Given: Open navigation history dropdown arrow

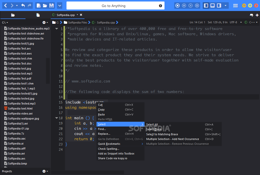Looking at the screenshot, I should 17,6.
